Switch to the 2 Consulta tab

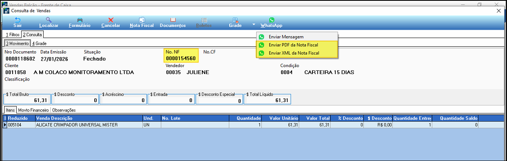coord(32,35)
